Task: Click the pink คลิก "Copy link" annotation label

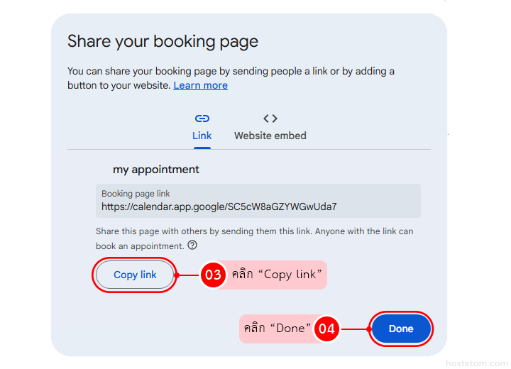Action: coord(276,275)
